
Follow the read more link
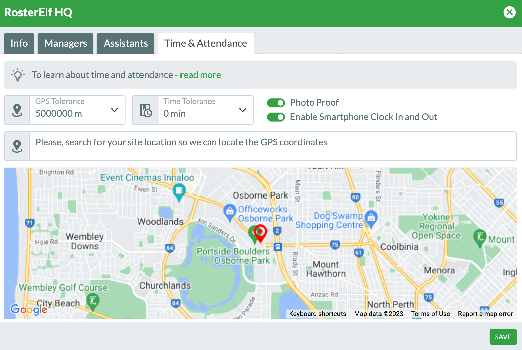point(200,75)
